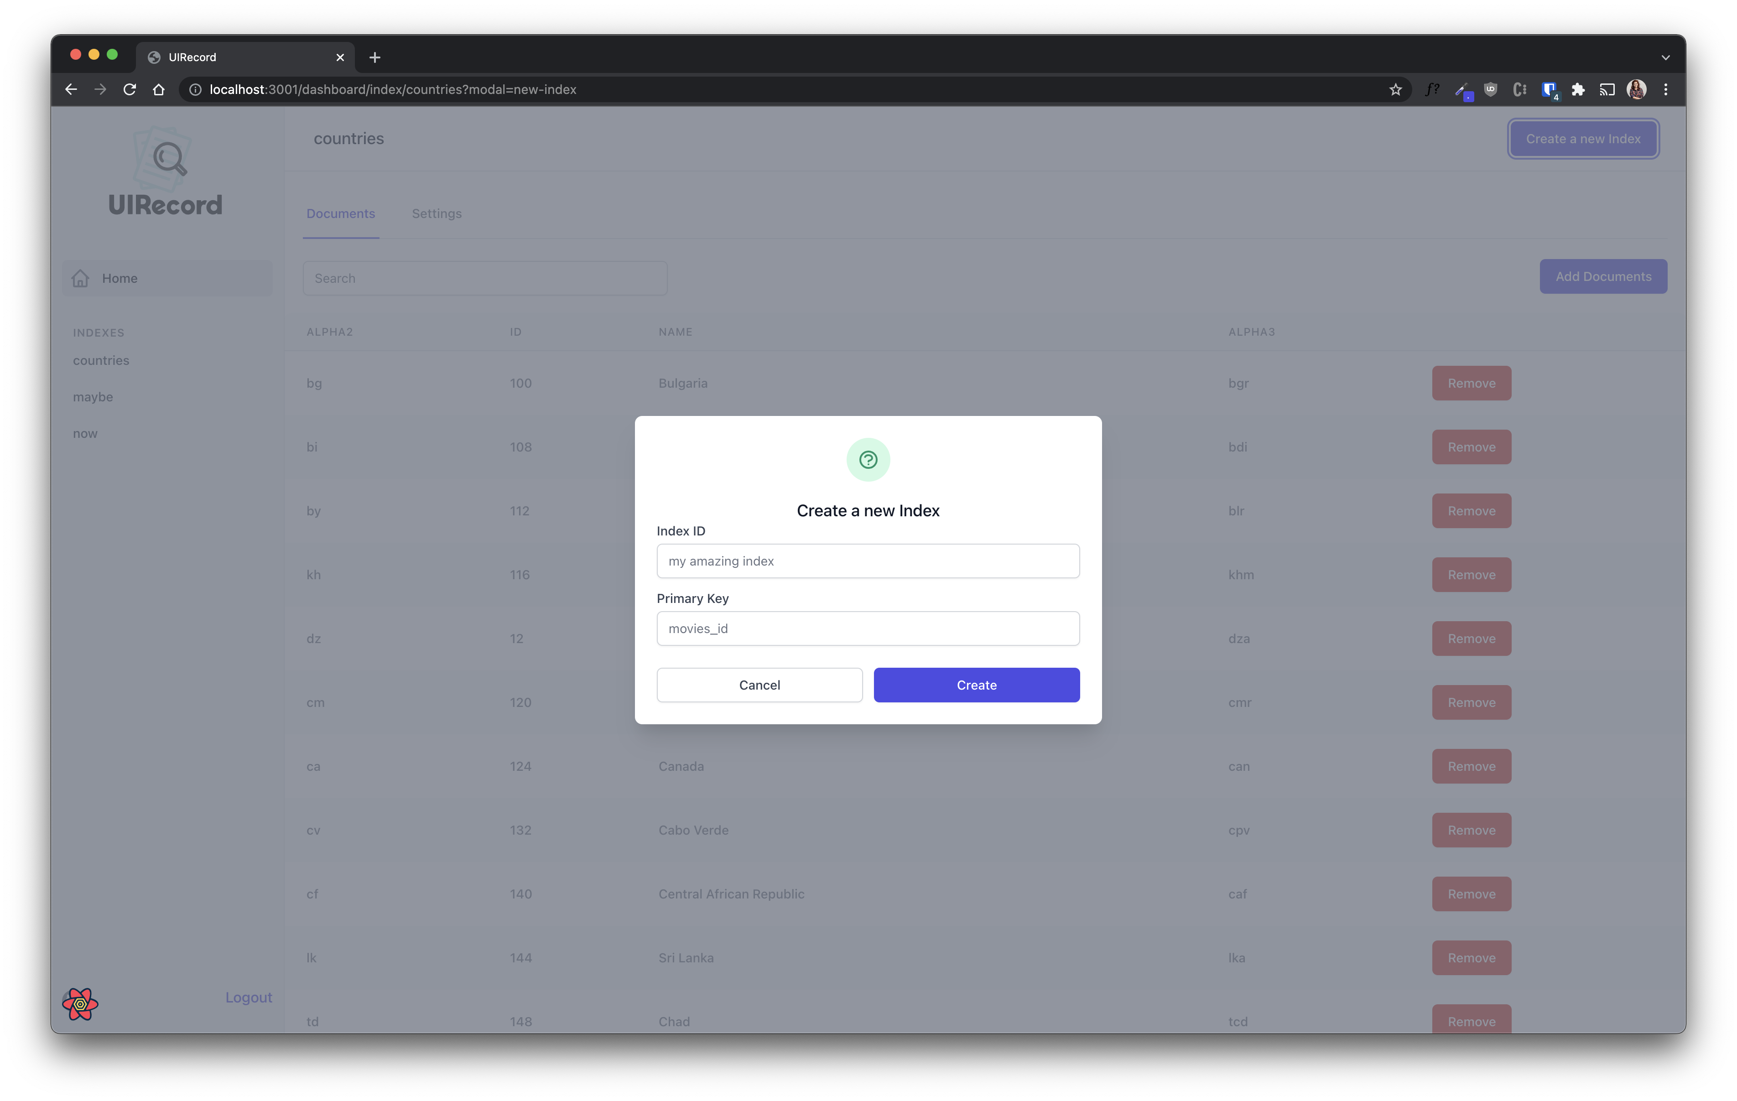
Task: Reload the page with the refresh icon
Action: (x=130, y=89)
